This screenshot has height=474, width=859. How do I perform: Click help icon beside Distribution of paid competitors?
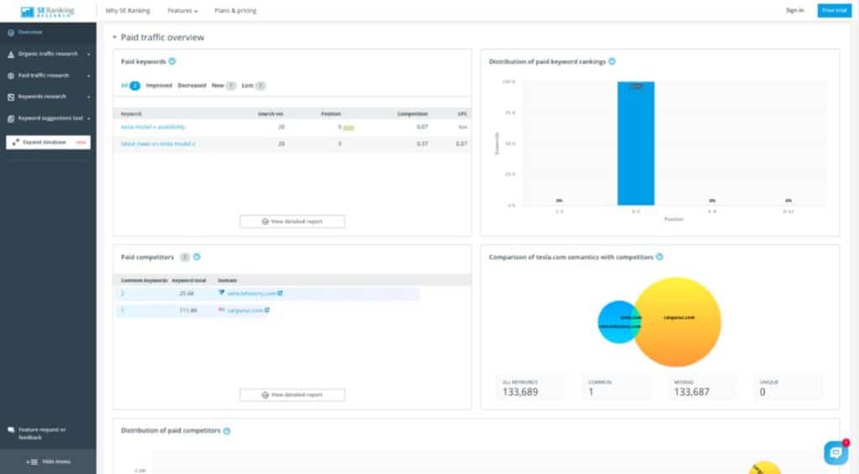226,430
